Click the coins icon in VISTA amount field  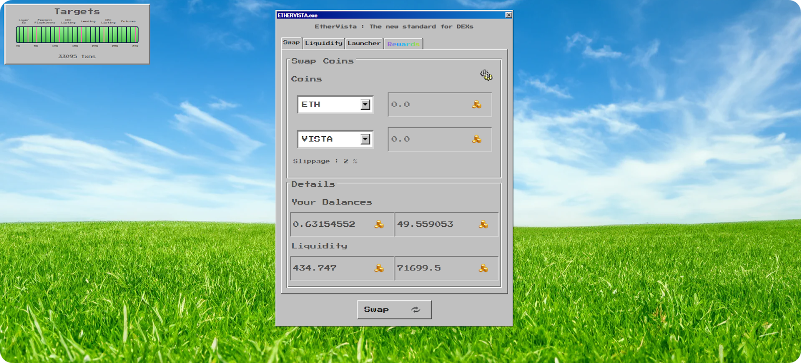(x=477, y=139)
